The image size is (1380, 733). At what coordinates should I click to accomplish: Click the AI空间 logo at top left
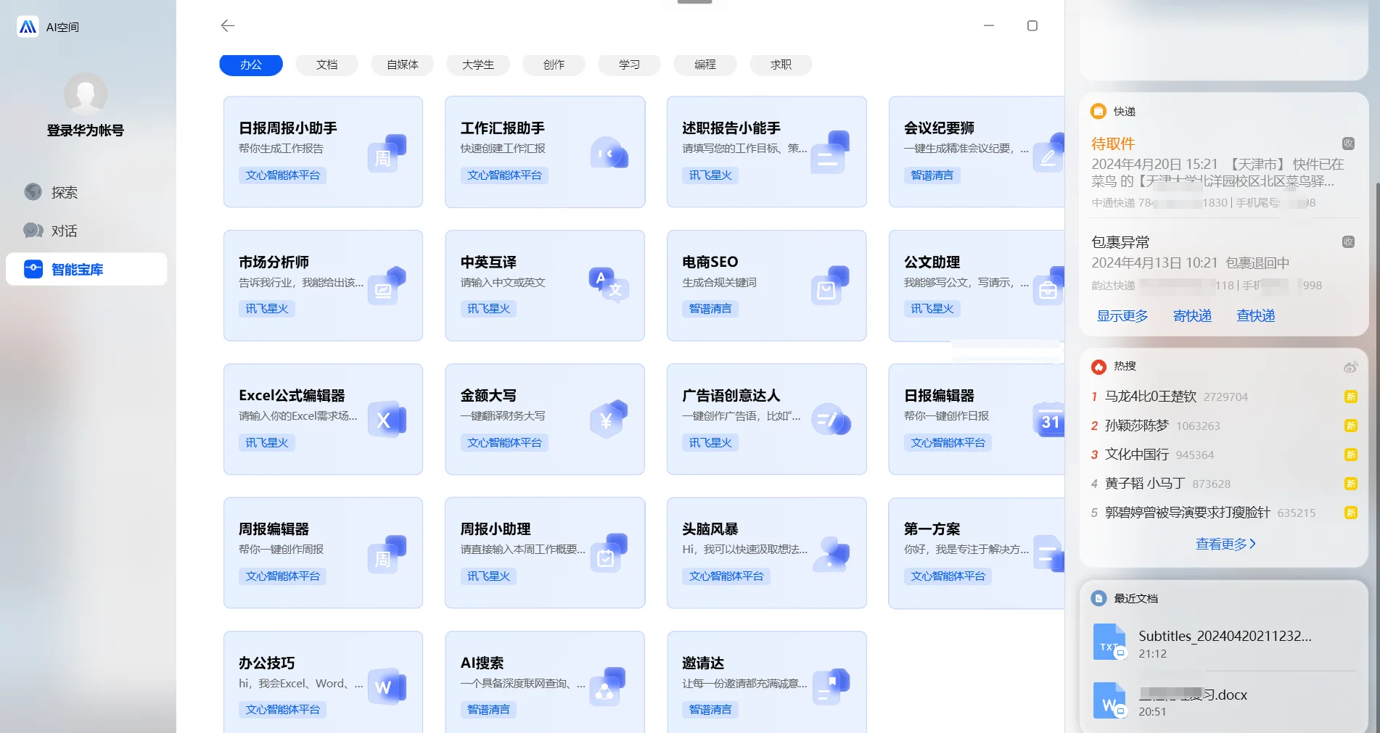[x=28, y=26]
